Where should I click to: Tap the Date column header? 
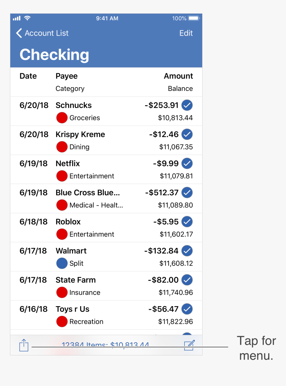coord(28,76)
